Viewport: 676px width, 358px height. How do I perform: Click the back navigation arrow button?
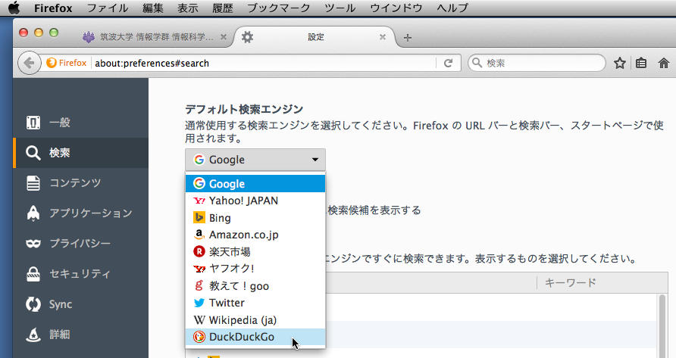click(x=29, y=63)
